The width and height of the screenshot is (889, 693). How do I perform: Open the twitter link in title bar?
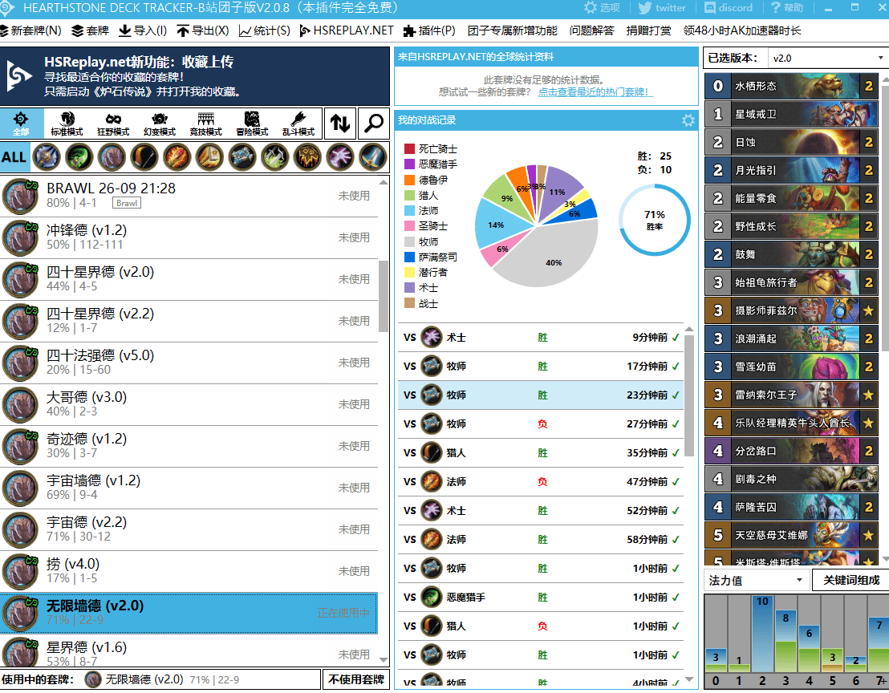point(662,7)
